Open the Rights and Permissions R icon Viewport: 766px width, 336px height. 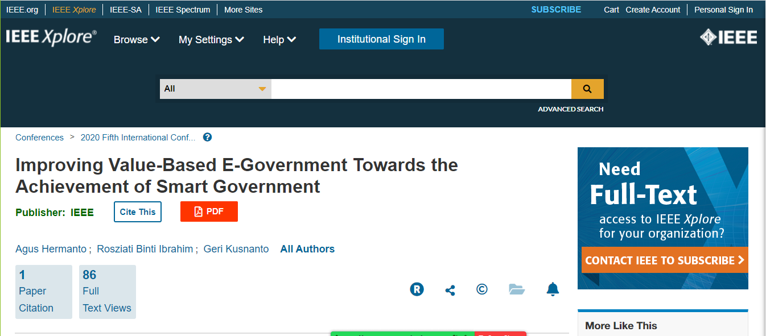coord(417,289)
